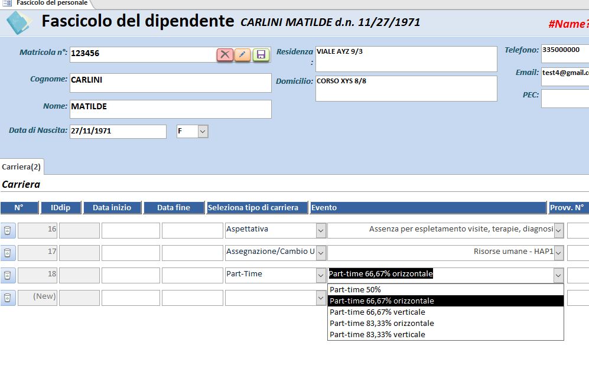Choose Part-time 83,33% verticale option
This screenshot has width=589, height=372.
tap(445, 334)
